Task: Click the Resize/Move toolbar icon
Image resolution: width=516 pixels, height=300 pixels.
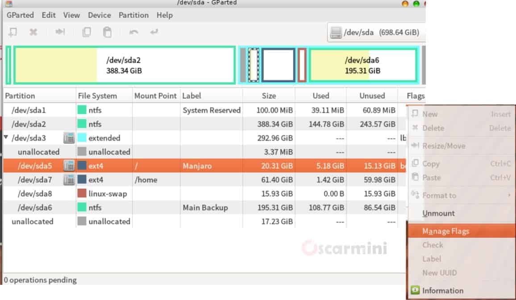Action: (x=60, y=32)
